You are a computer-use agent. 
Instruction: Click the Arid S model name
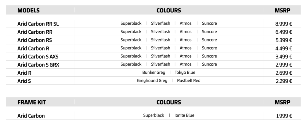pos(24,81)
